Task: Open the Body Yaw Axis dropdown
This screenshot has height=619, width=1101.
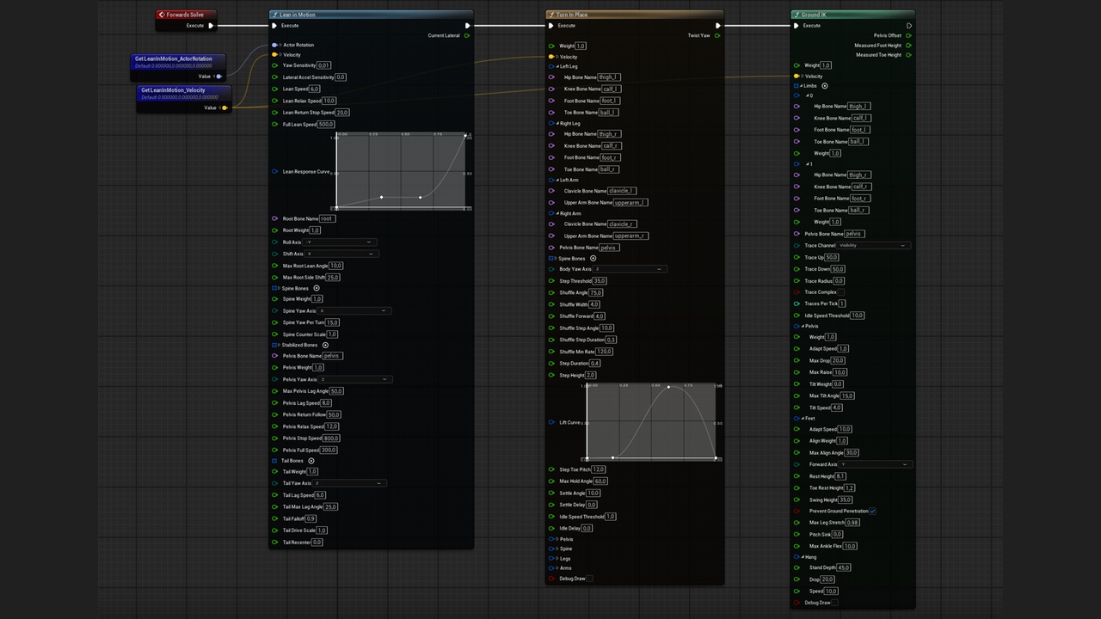Action: click(x=630, y=269)
